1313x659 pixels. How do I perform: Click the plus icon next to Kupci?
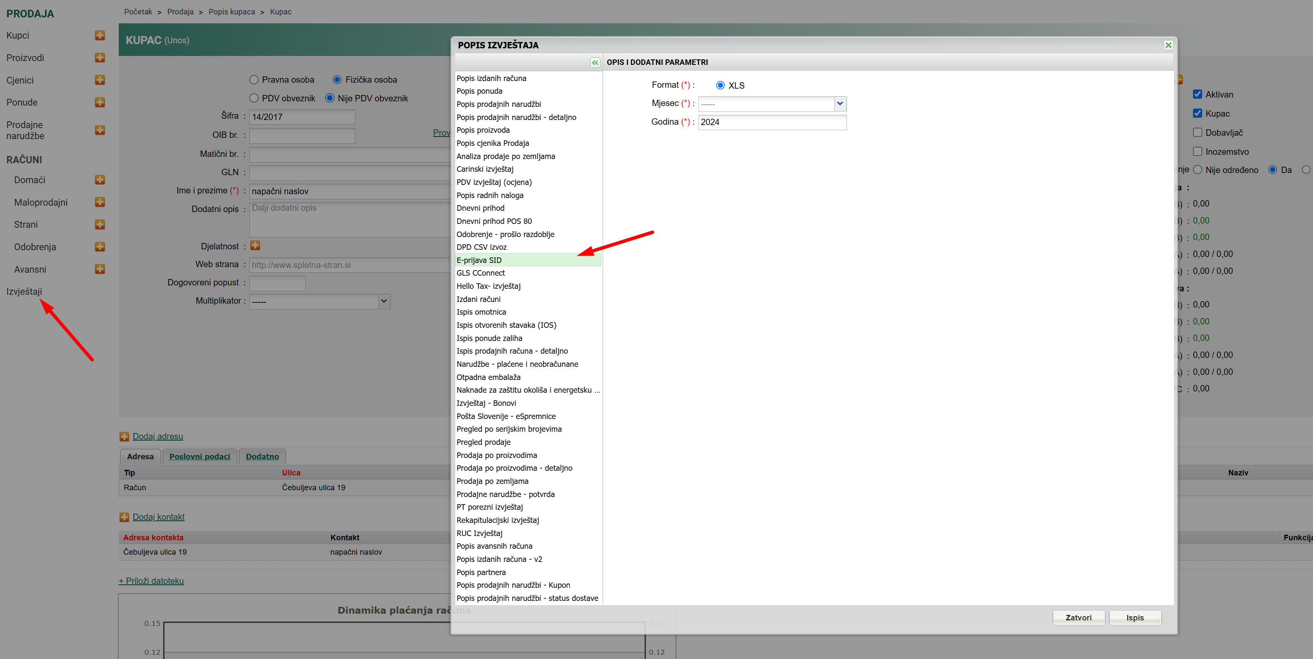(x=100, y=35)
